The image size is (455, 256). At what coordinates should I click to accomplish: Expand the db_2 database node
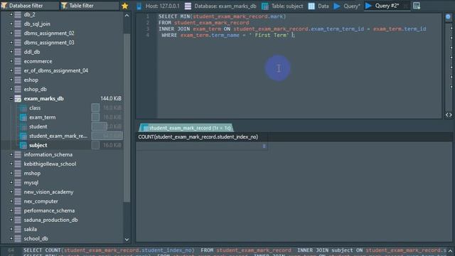[11, 14]
